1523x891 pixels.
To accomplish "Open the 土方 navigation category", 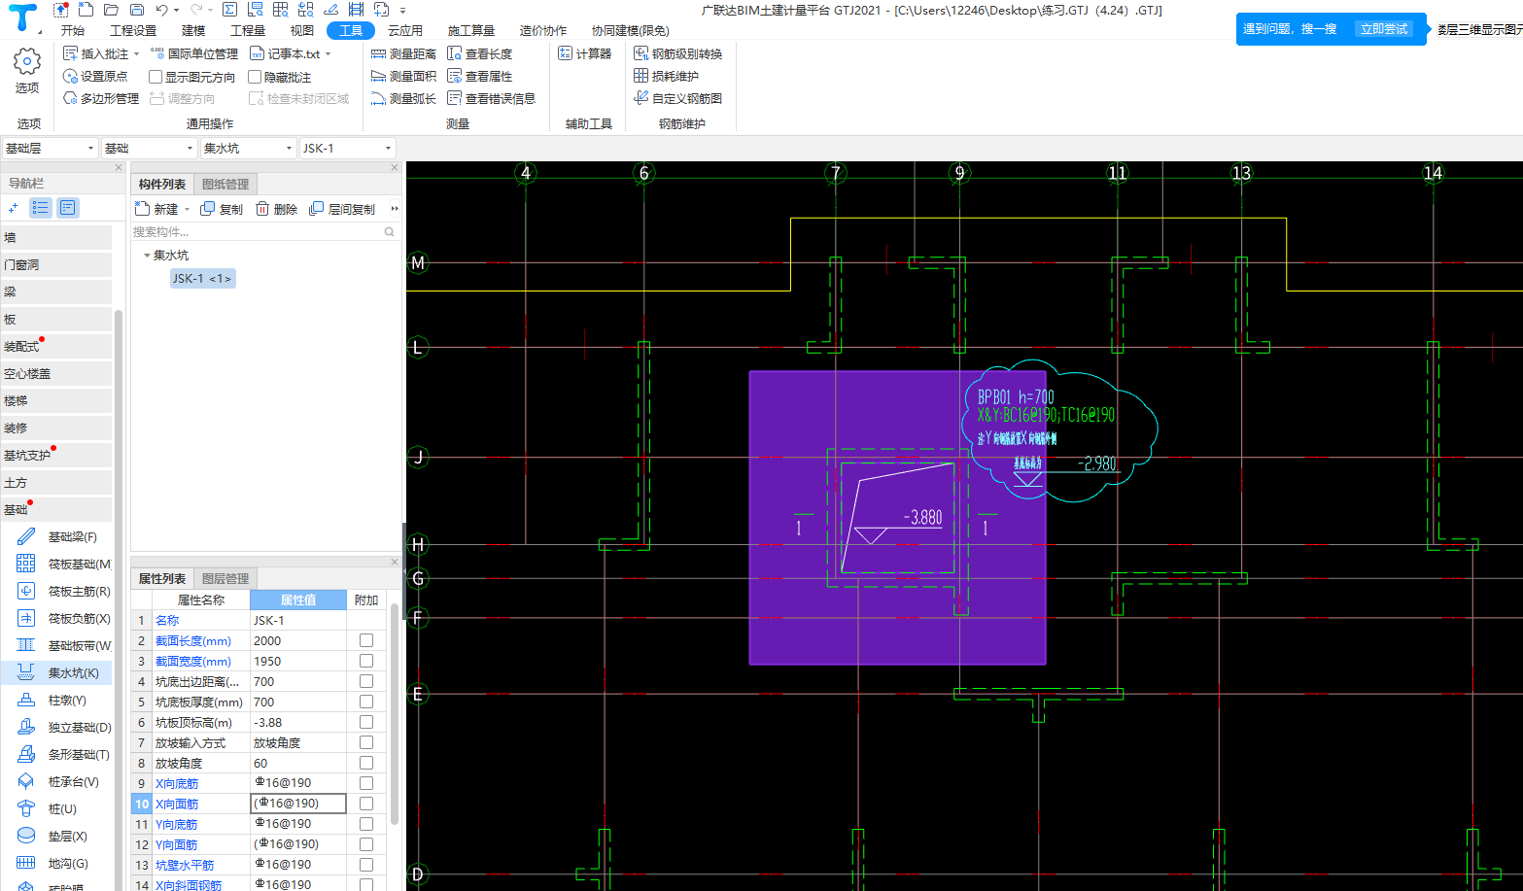I will [x=56, y=482].
